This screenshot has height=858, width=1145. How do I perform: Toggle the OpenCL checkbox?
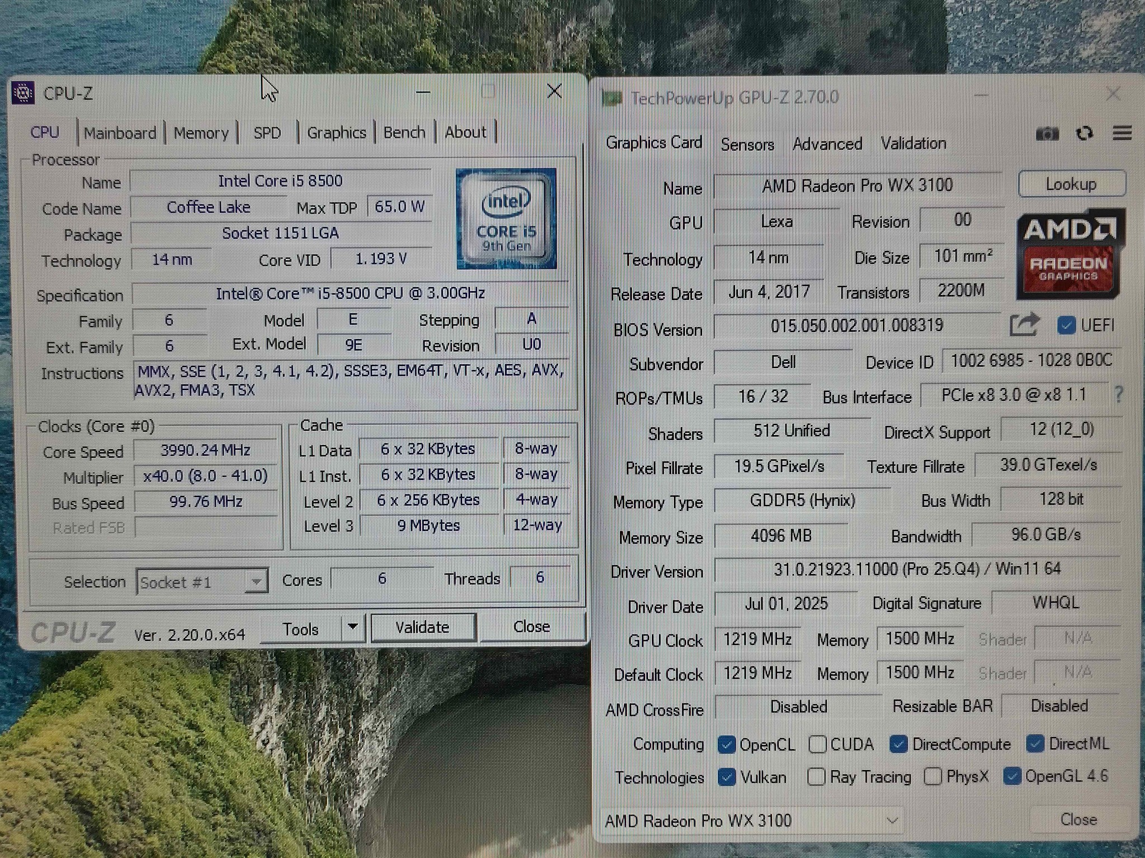pyautogui.click(x=726, y=745)
